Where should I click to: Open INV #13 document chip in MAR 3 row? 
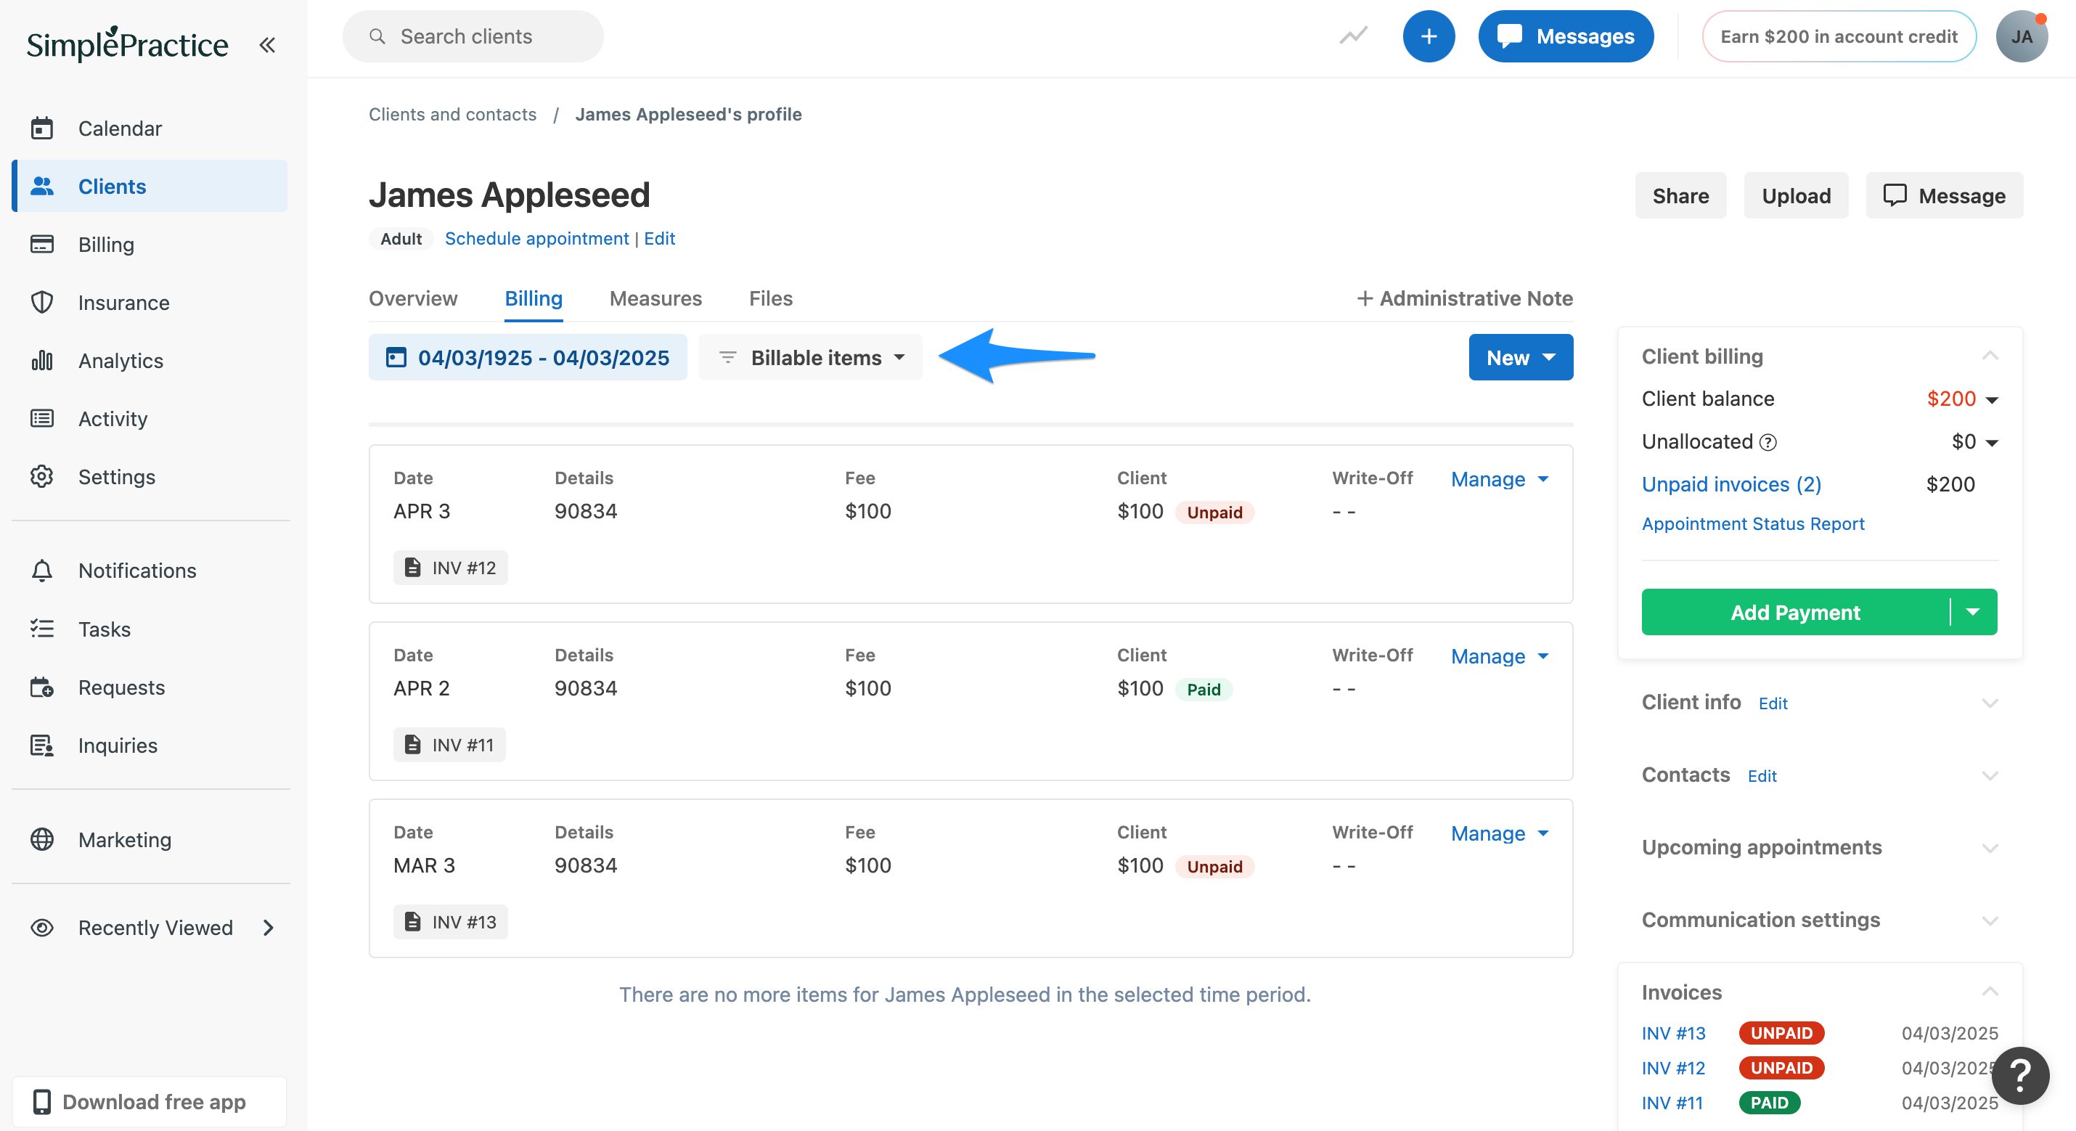coord(451,921)
